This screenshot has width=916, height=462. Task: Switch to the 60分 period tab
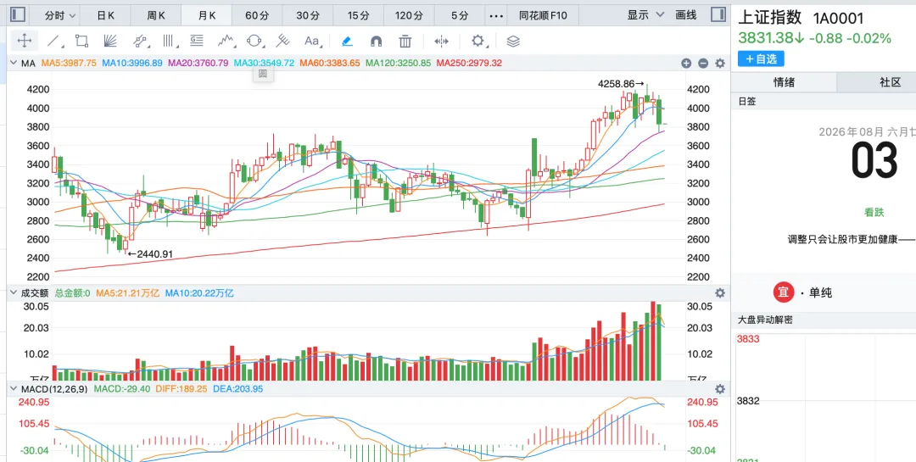(257, 15)
